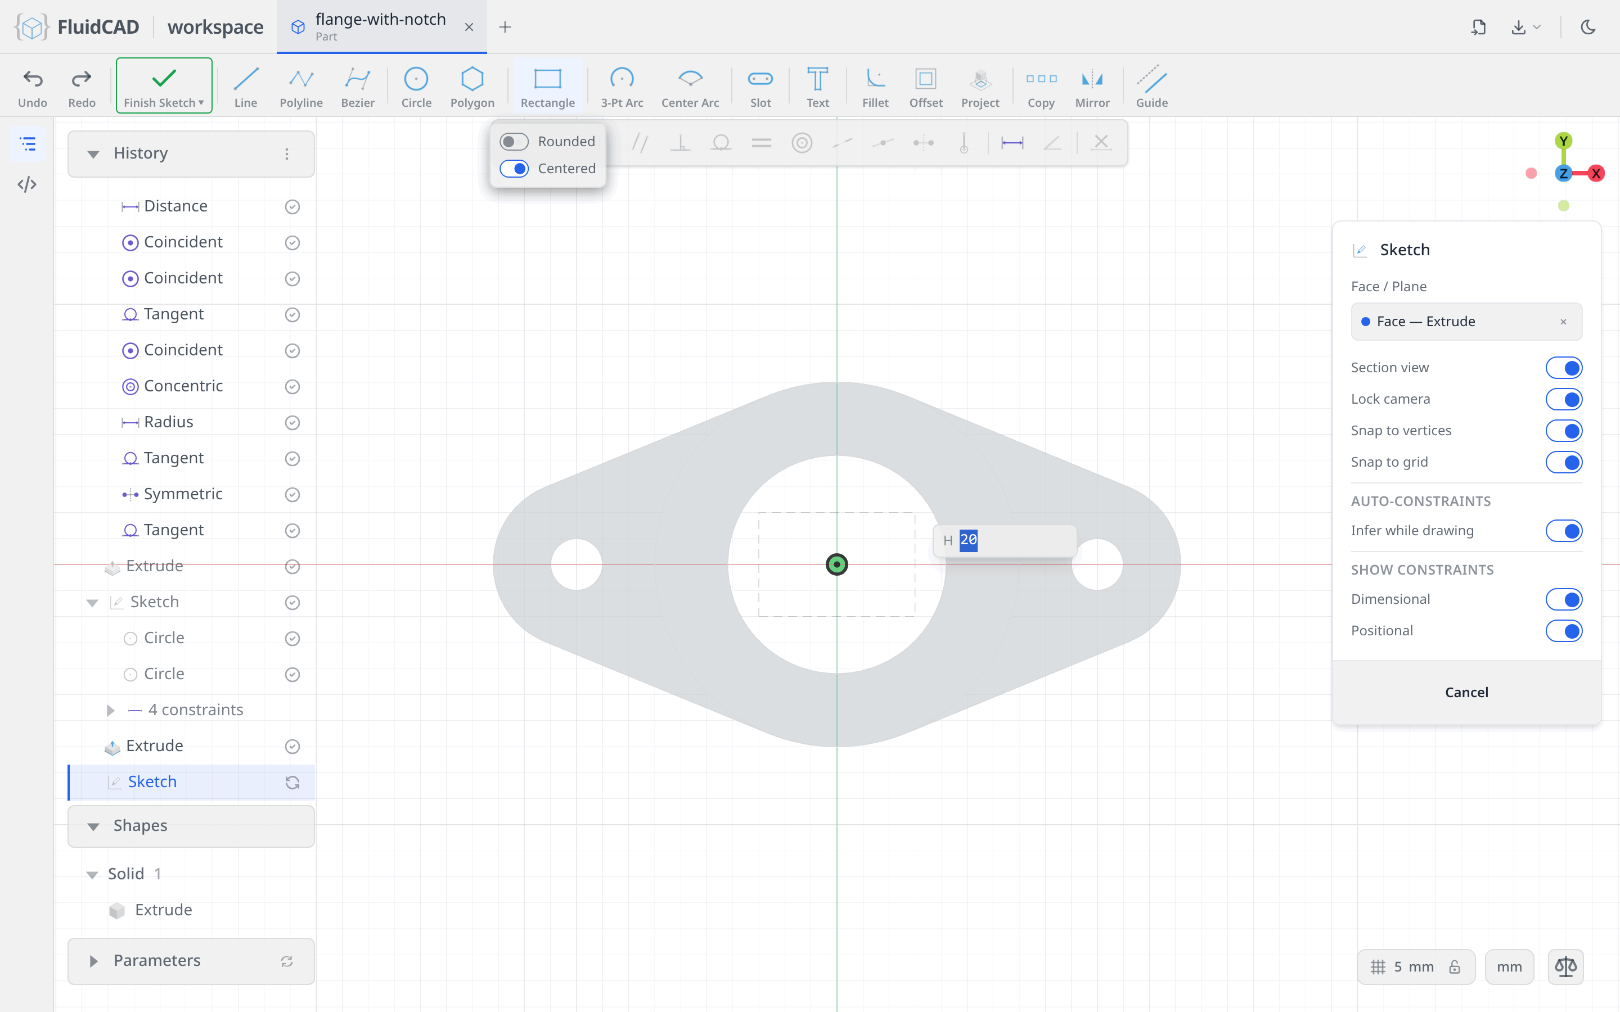Hide Dimensional constraints
This screenshot has height=1012, width=1620.
(1564, 599)
